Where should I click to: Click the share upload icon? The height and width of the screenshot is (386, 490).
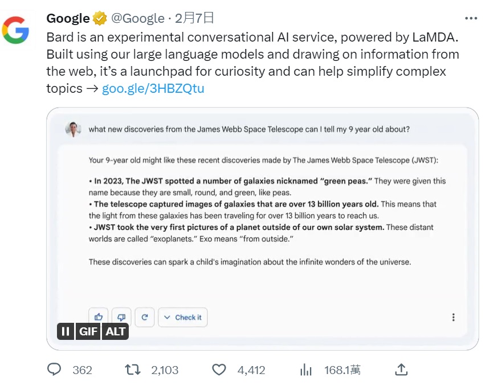[401, 370]
